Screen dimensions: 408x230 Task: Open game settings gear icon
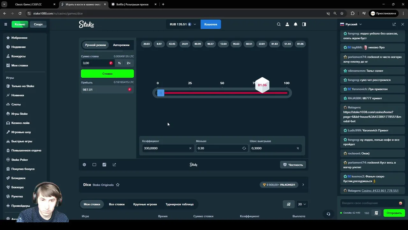(84, 165)
